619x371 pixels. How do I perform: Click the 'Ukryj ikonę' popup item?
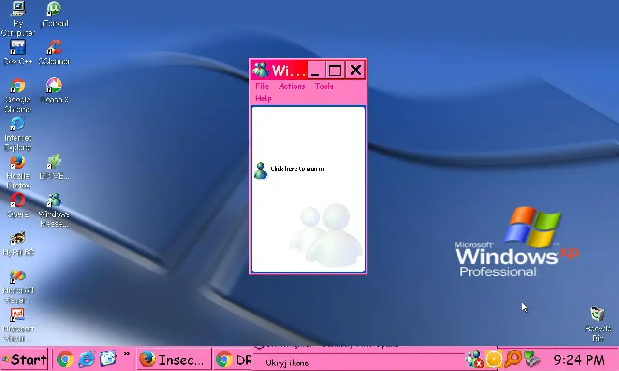(x=287, y=363)
